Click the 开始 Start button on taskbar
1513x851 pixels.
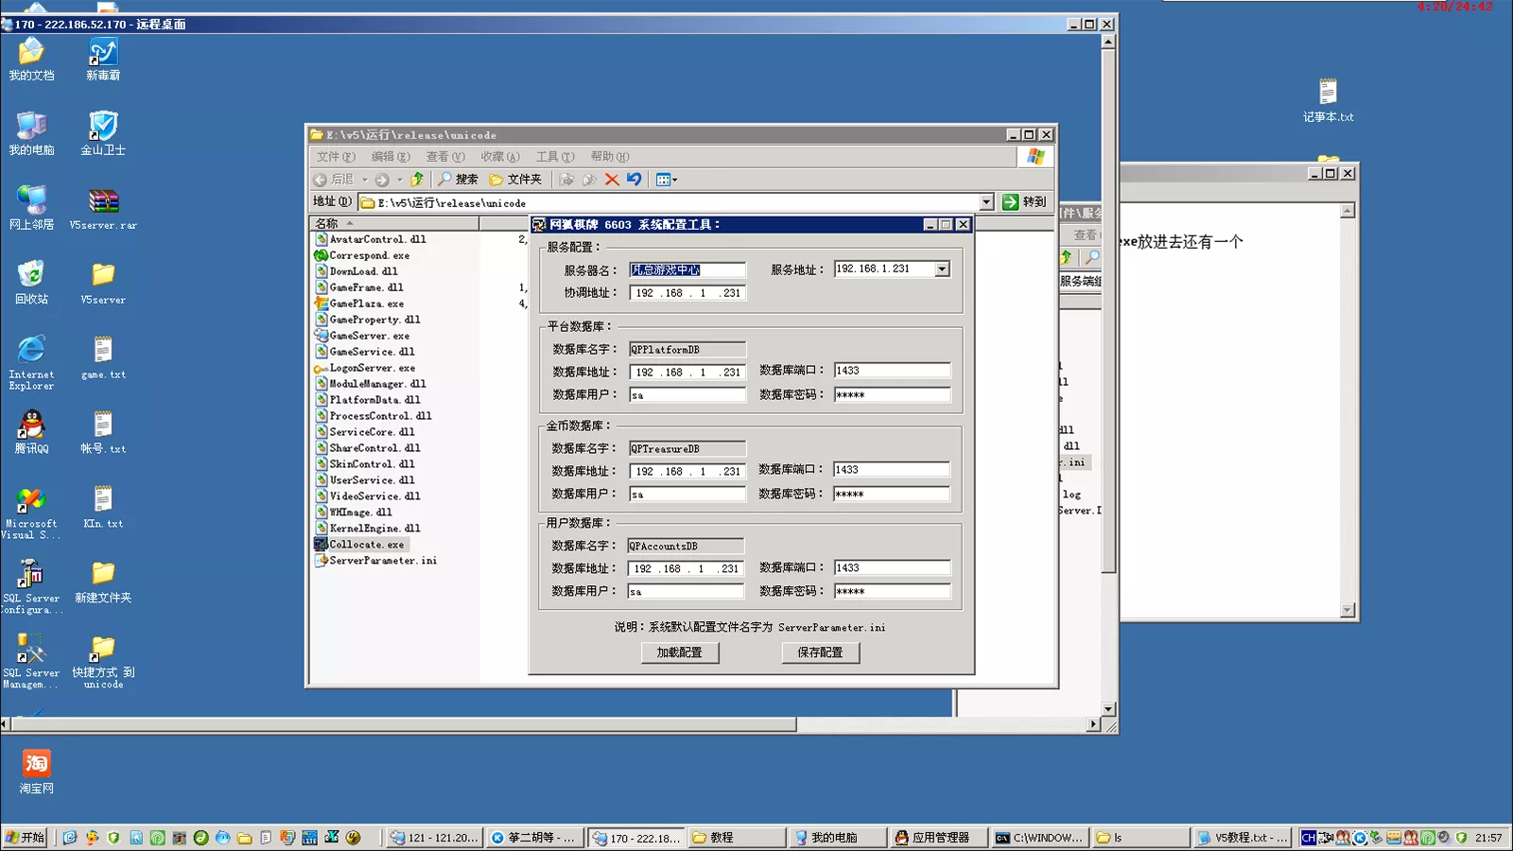26,838
